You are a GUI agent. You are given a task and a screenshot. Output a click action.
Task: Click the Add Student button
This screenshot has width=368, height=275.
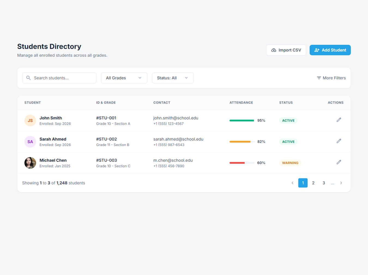click(x=330, y=50)
